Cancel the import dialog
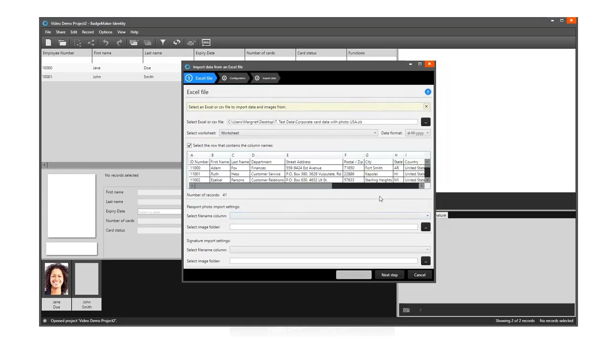 point(420,275)
